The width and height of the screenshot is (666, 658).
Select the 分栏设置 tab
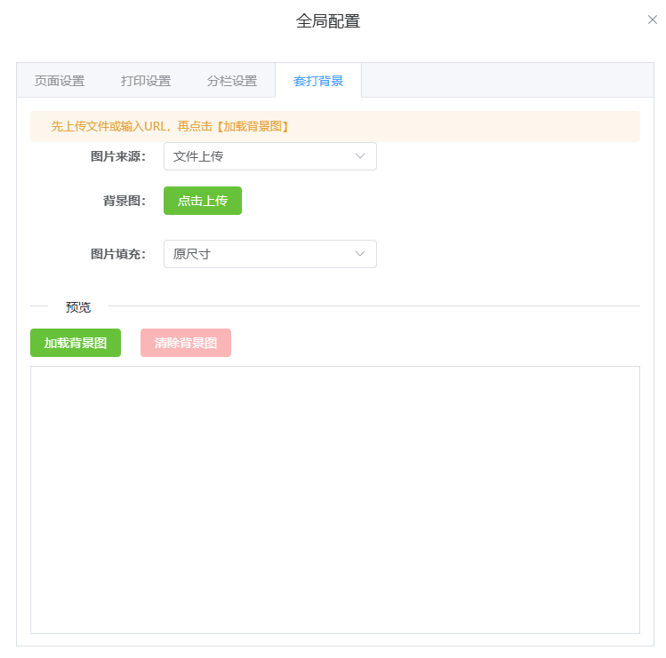click(x=232, y=81)
